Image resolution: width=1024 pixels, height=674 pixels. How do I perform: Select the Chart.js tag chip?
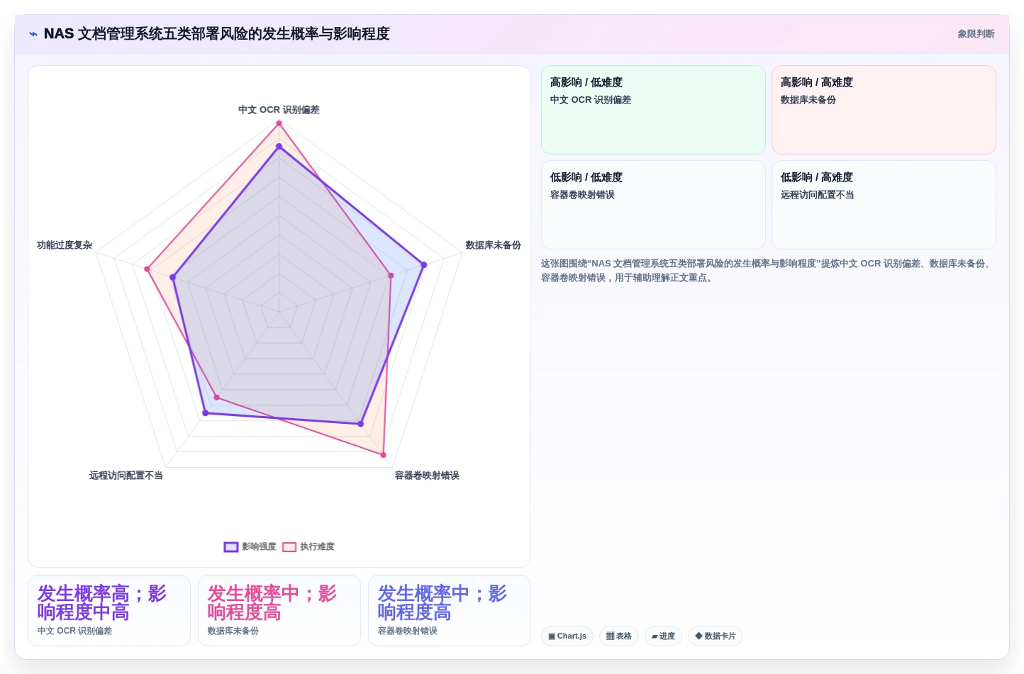pyautogui.click(x=567, y=636)
